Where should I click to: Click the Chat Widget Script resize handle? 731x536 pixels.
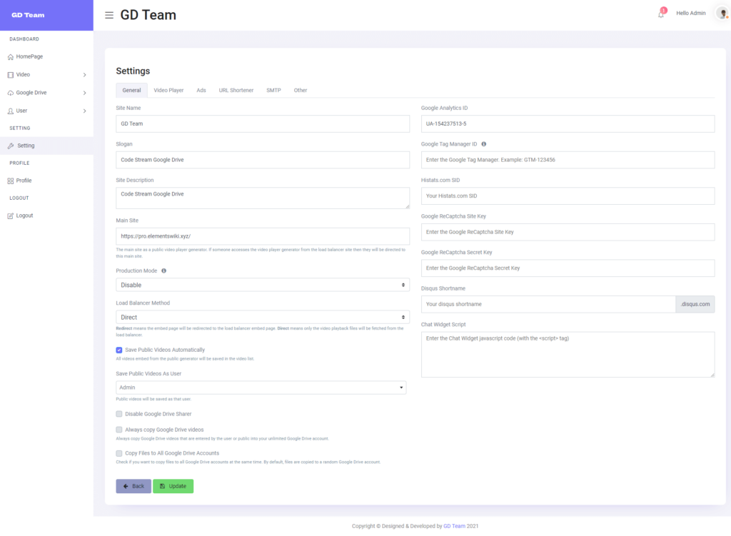pyautogui.click(x=712, y=375)
